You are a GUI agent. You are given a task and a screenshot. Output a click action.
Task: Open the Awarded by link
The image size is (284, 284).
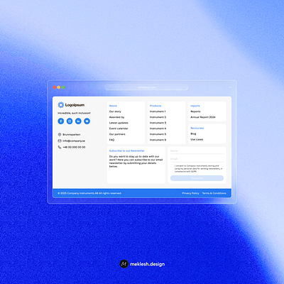[x=116, y=117]
